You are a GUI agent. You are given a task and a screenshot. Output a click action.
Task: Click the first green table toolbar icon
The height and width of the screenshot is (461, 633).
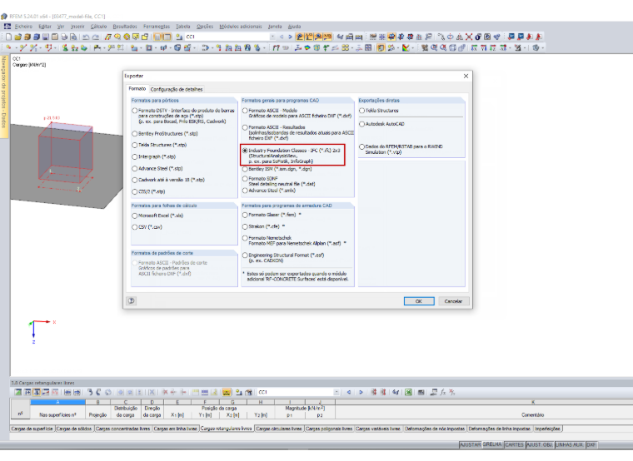tap(18, 392)
